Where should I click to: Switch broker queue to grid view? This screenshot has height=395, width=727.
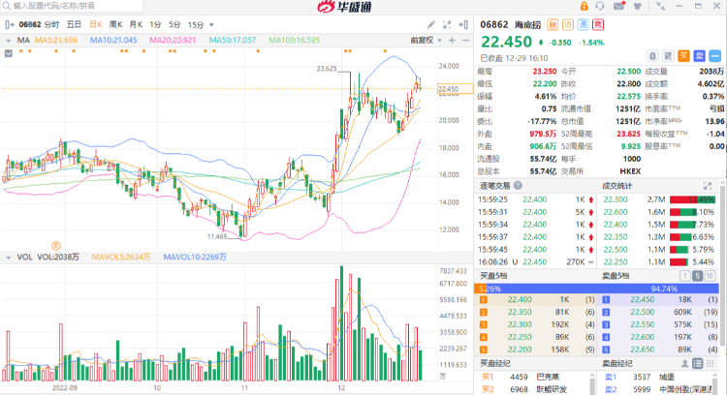pyautogui.click(x=710, y=363)
